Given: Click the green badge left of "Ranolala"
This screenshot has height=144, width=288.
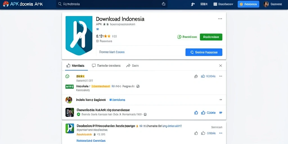Looking at the screenshot, I should point(69,87).
